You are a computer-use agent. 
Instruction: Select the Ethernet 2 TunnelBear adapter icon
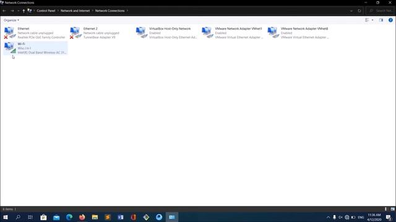(75, 33)
